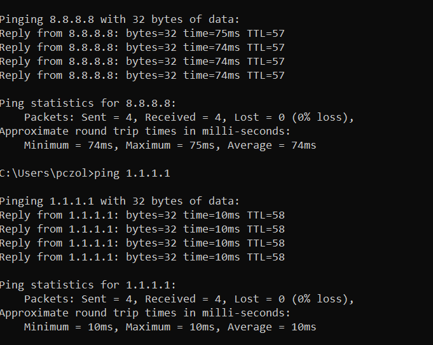
Task: Click the last reply from 1.1.1.1 line
Action: 142,257
